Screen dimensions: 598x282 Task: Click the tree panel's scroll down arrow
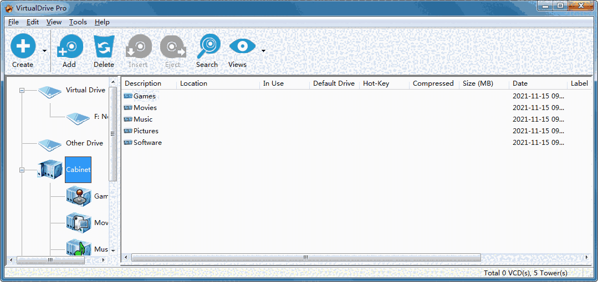tap(113, 250)
